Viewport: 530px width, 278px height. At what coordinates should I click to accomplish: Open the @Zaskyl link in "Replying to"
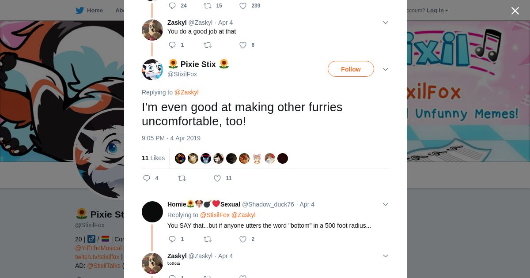[186, 92]
